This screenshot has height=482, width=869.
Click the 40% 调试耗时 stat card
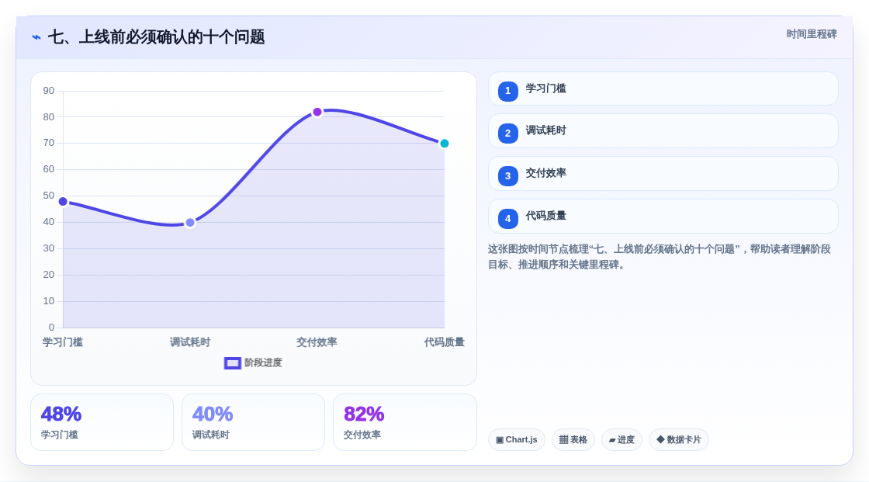click(x=253, y=422)
